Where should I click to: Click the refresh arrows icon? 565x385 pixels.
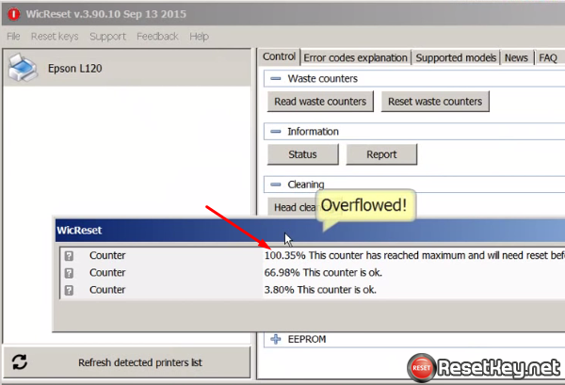tap(20, 362)
